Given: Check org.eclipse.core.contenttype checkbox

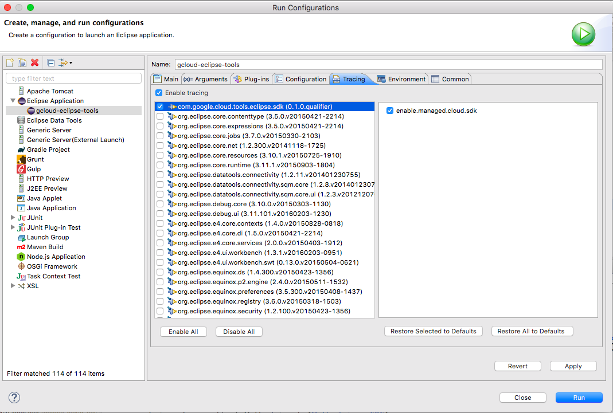Looking at the screenshot, I should click(x=160, y=116).
